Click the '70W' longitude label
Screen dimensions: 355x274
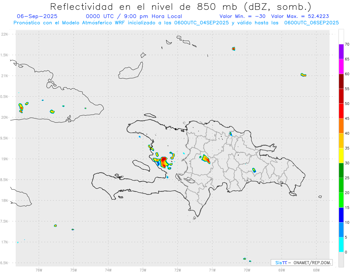click(x=247, y=270)
